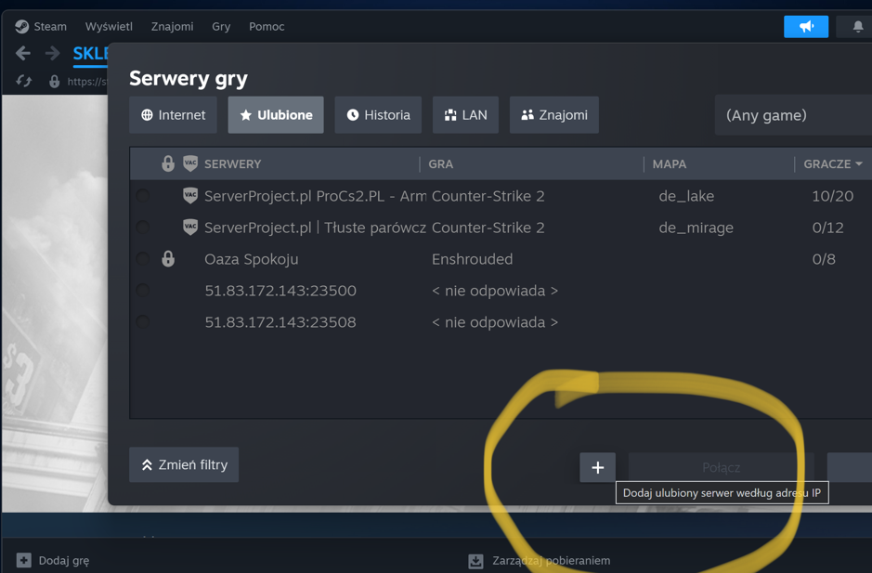Expand the Zmień filtry panel

coord(184,465)
